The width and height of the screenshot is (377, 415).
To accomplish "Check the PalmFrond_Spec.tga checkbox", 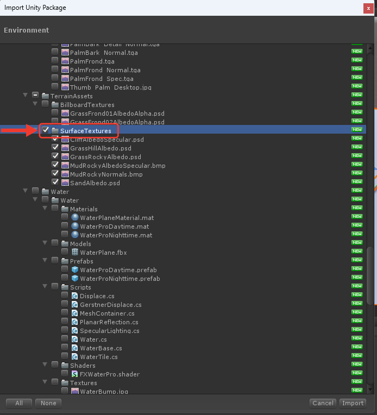I will 55,78.
